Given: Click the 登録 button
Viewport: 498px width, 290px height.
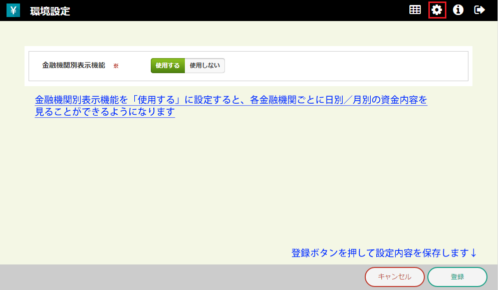Looking at the screenshot, I should coord(457,276).
